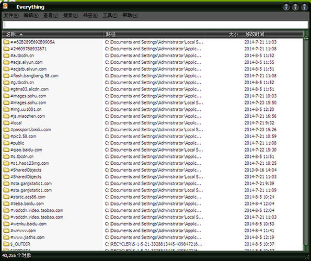Select folder icon of #2460978893287​1

pyautogui.click(x=6, y=49)
